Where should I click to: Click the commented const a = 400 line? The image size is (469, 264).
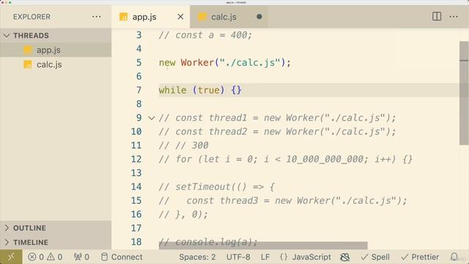[205, 35]
